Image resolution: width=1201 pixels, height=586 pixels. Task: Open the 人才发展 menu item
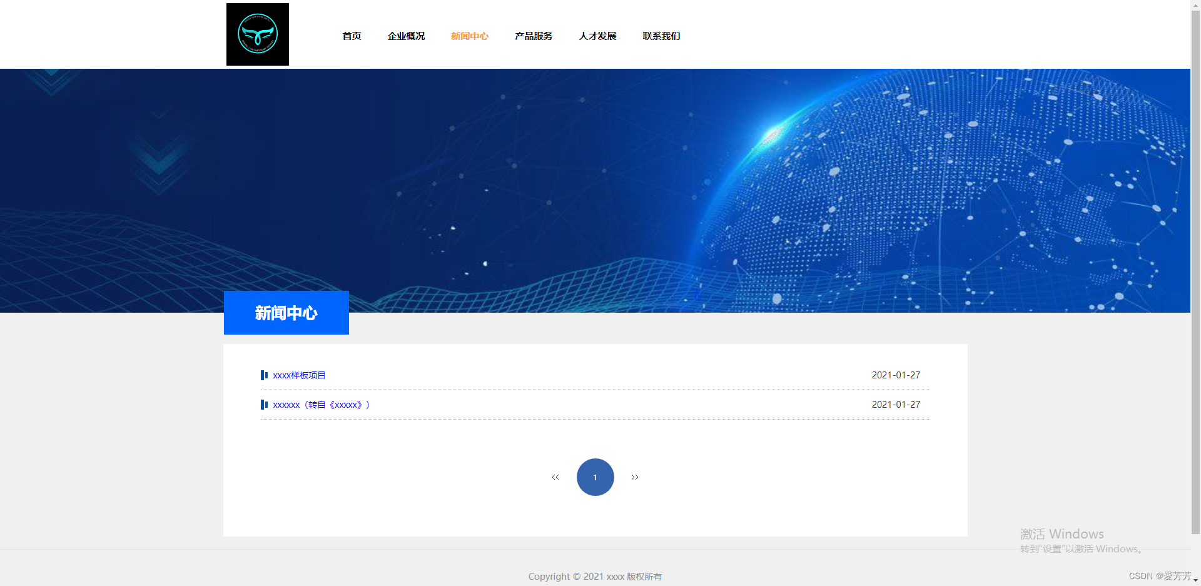tap(597, 36)
